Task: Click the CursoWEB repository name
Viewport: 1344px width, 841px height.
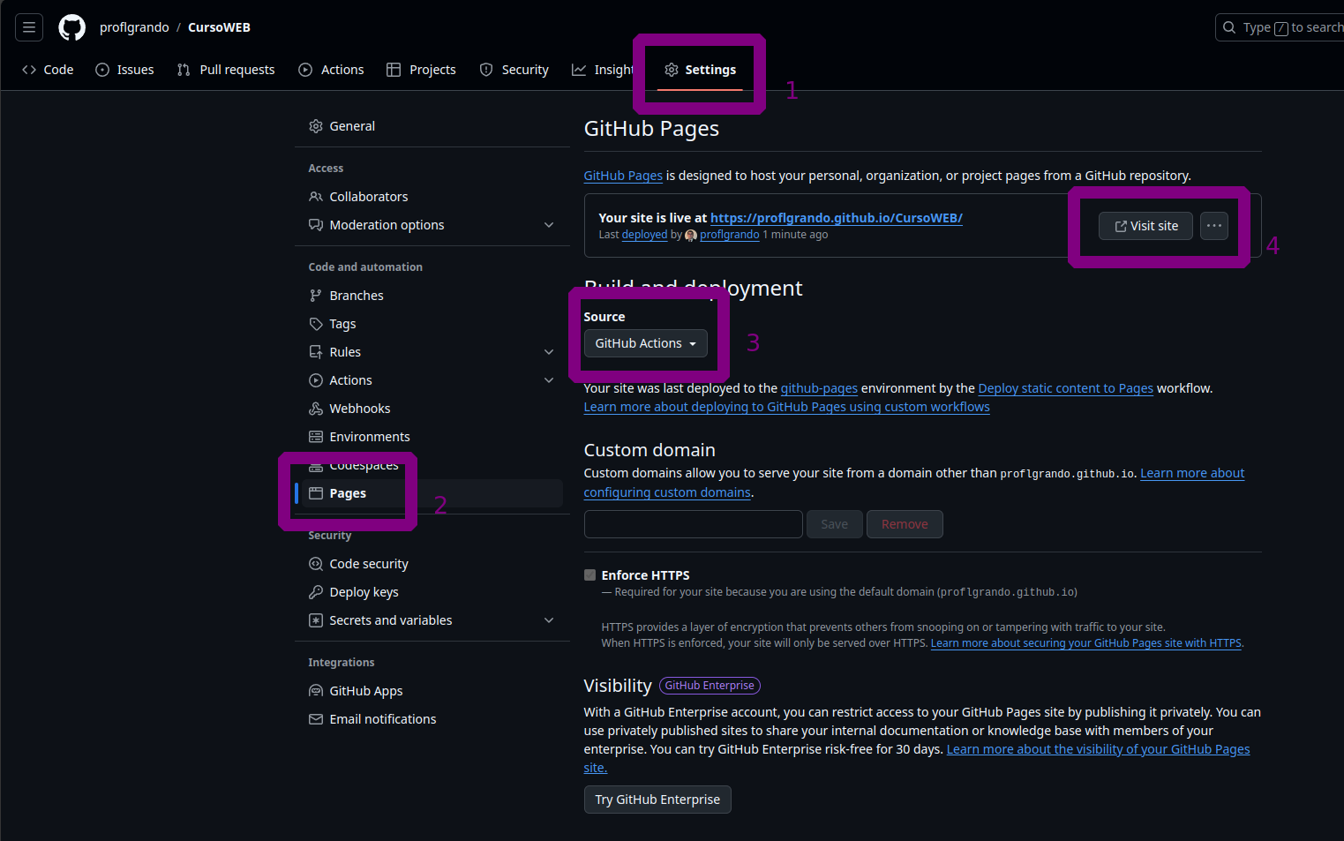Action: [x=219, y=27]
